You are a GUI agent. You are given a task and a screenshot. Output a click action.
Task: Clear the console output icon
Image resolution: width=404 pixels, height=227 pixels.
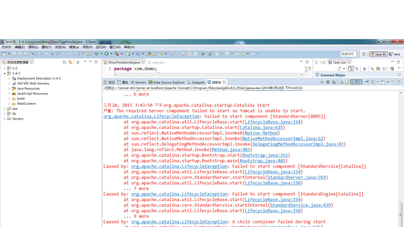[341, 82]
